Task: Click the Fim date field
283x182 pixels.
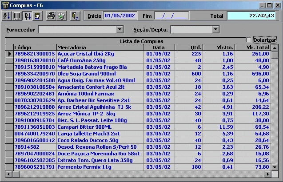Action: 171,16
